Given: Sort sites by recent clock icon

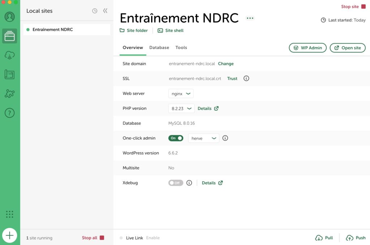Looking at the screenshot, I should (x=95, y=11).
